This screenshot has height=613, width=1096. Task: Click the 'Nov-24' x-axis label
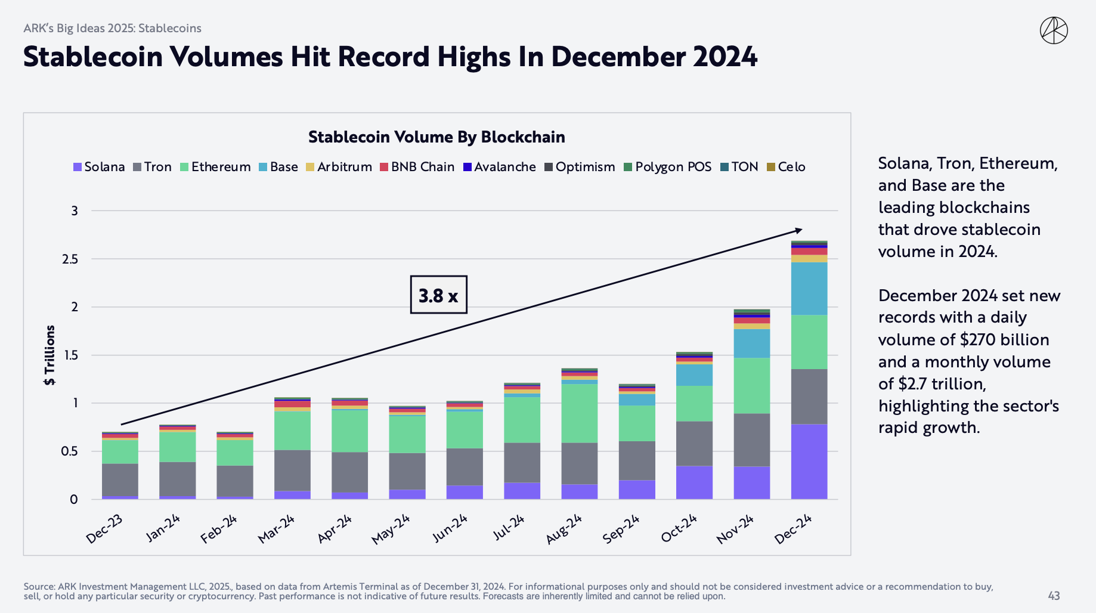[x=735, y=528]
